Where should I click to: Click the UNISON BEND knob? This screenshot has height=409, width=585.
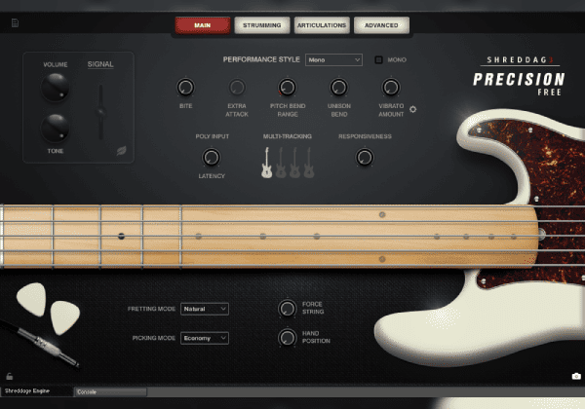point(338,88)
